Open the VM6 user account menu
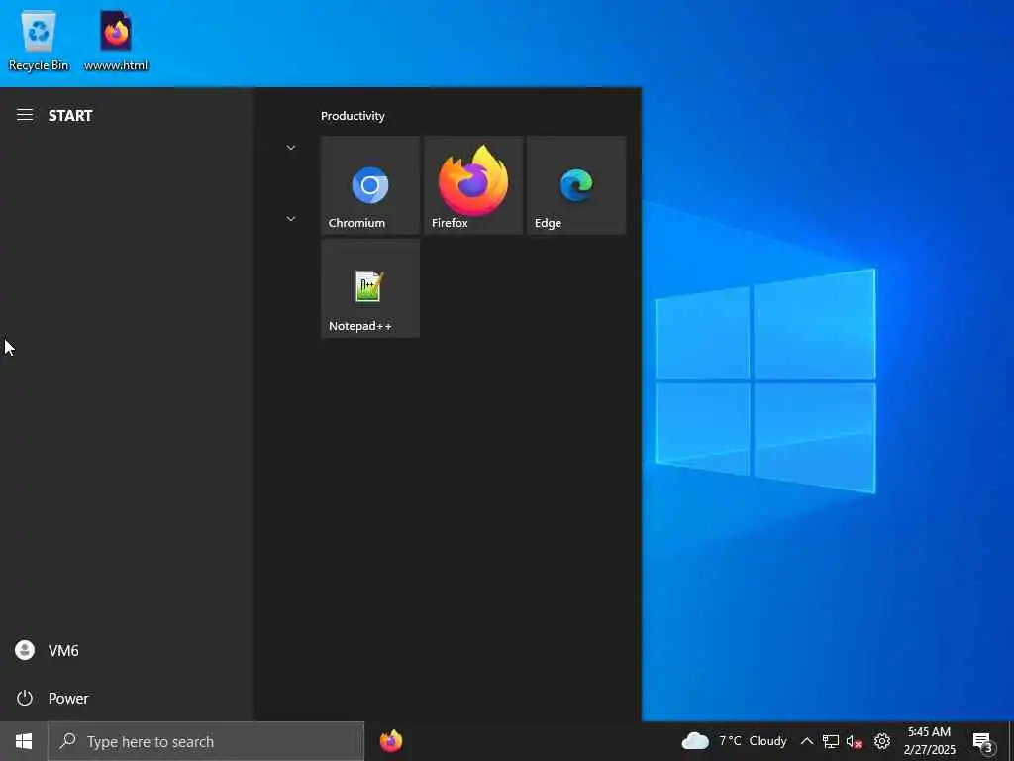This screenshot has height=761, width=1014. pos(127,650)
